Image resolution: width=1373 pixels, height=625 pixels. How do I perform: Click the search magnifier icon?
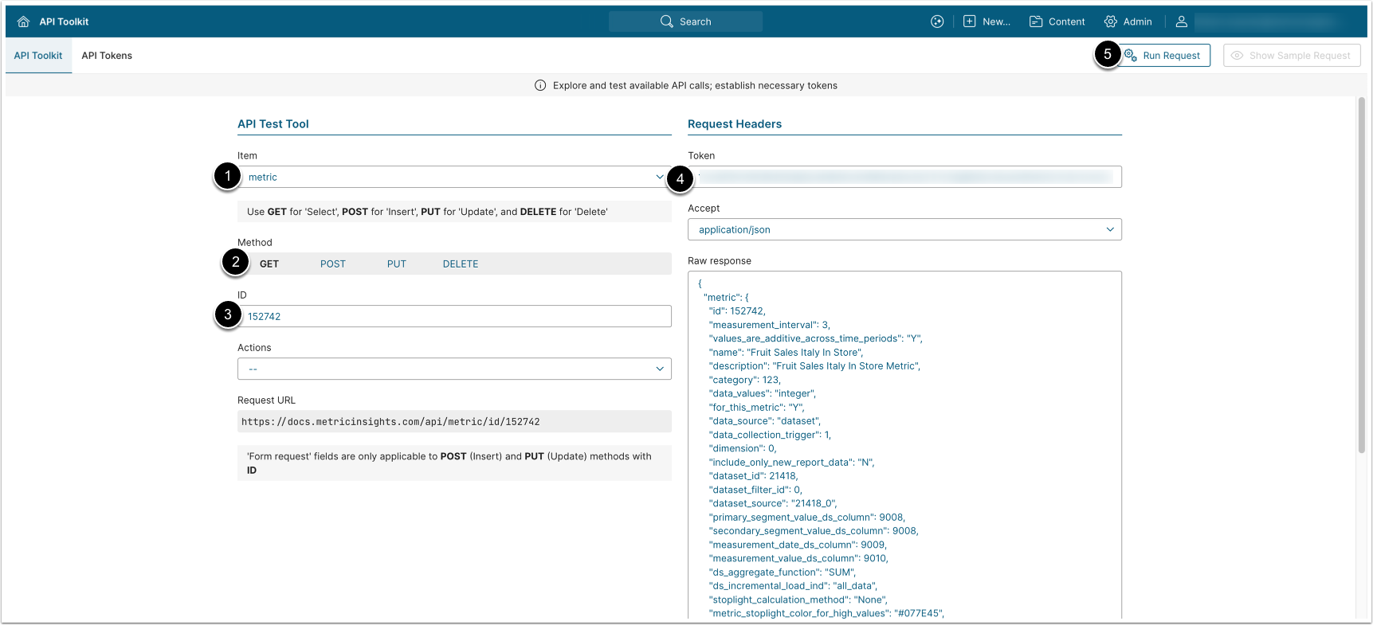(667, 21)
